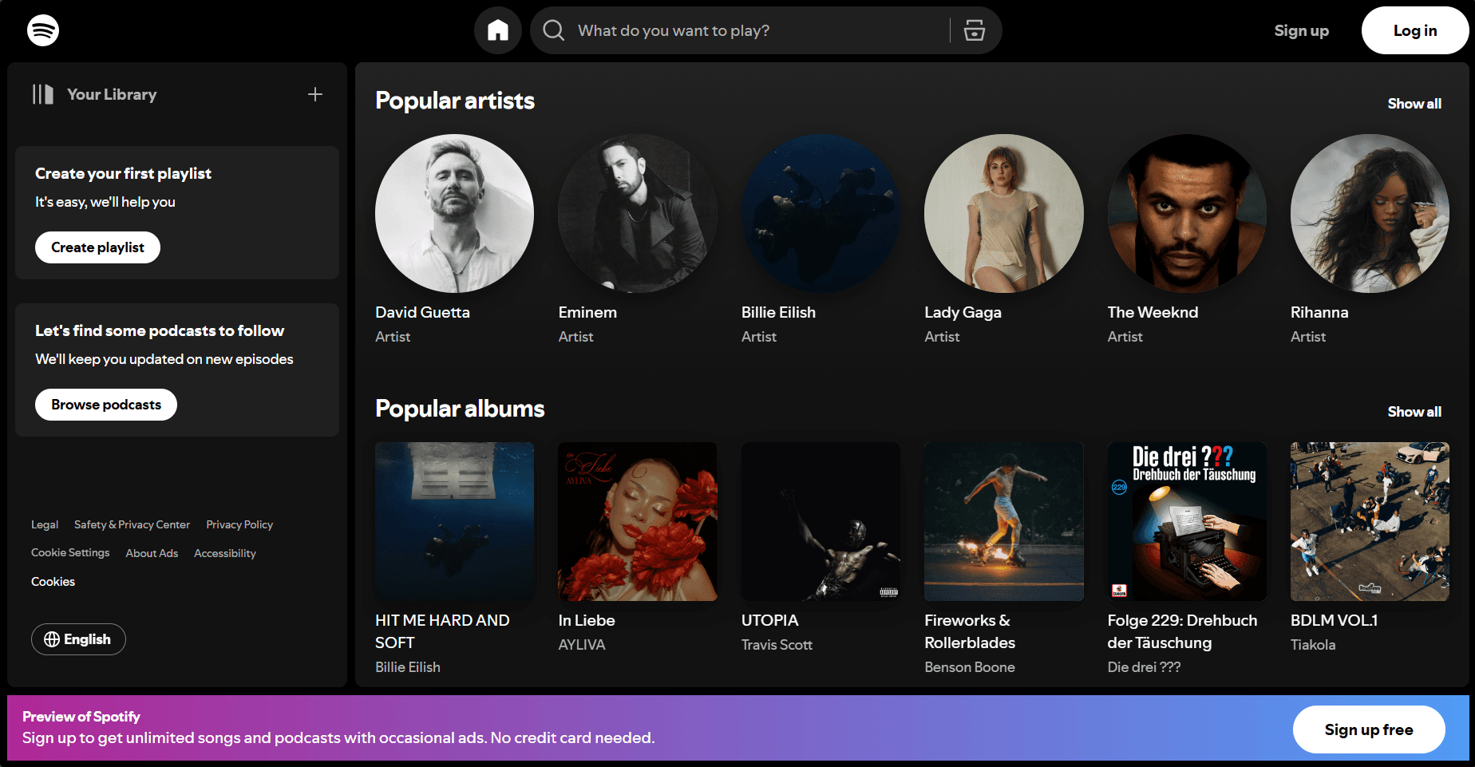Open Lady Gaga artist photo
The height and width of the screenshot is (767, 1475).
1004,213
